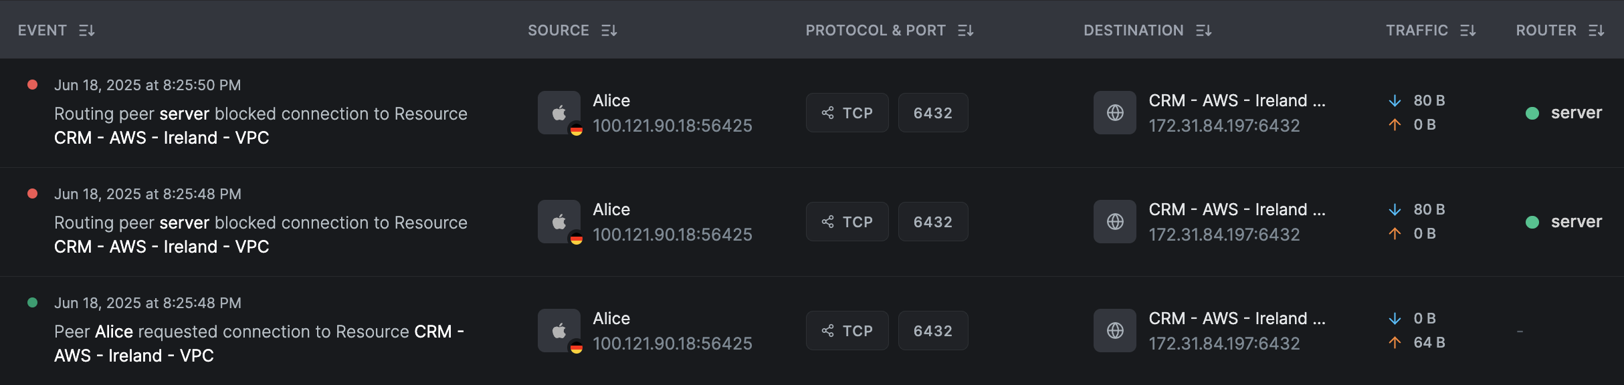Click the orange upload arrow showing 64 B
Screen dimensions: 1624x385
pos(1394,343)
